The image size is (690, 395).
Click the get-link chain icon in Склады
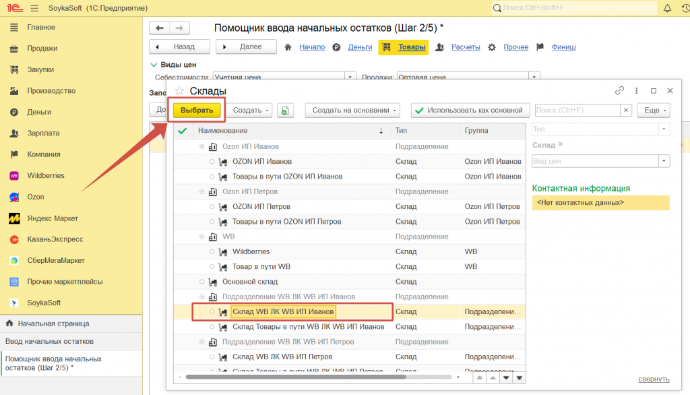pos(619,91)
